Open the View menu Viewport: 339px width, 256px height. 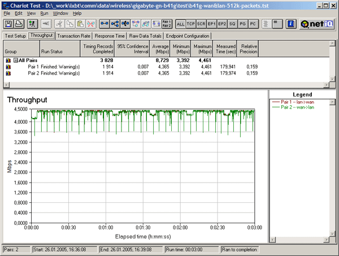click(31, 12)
